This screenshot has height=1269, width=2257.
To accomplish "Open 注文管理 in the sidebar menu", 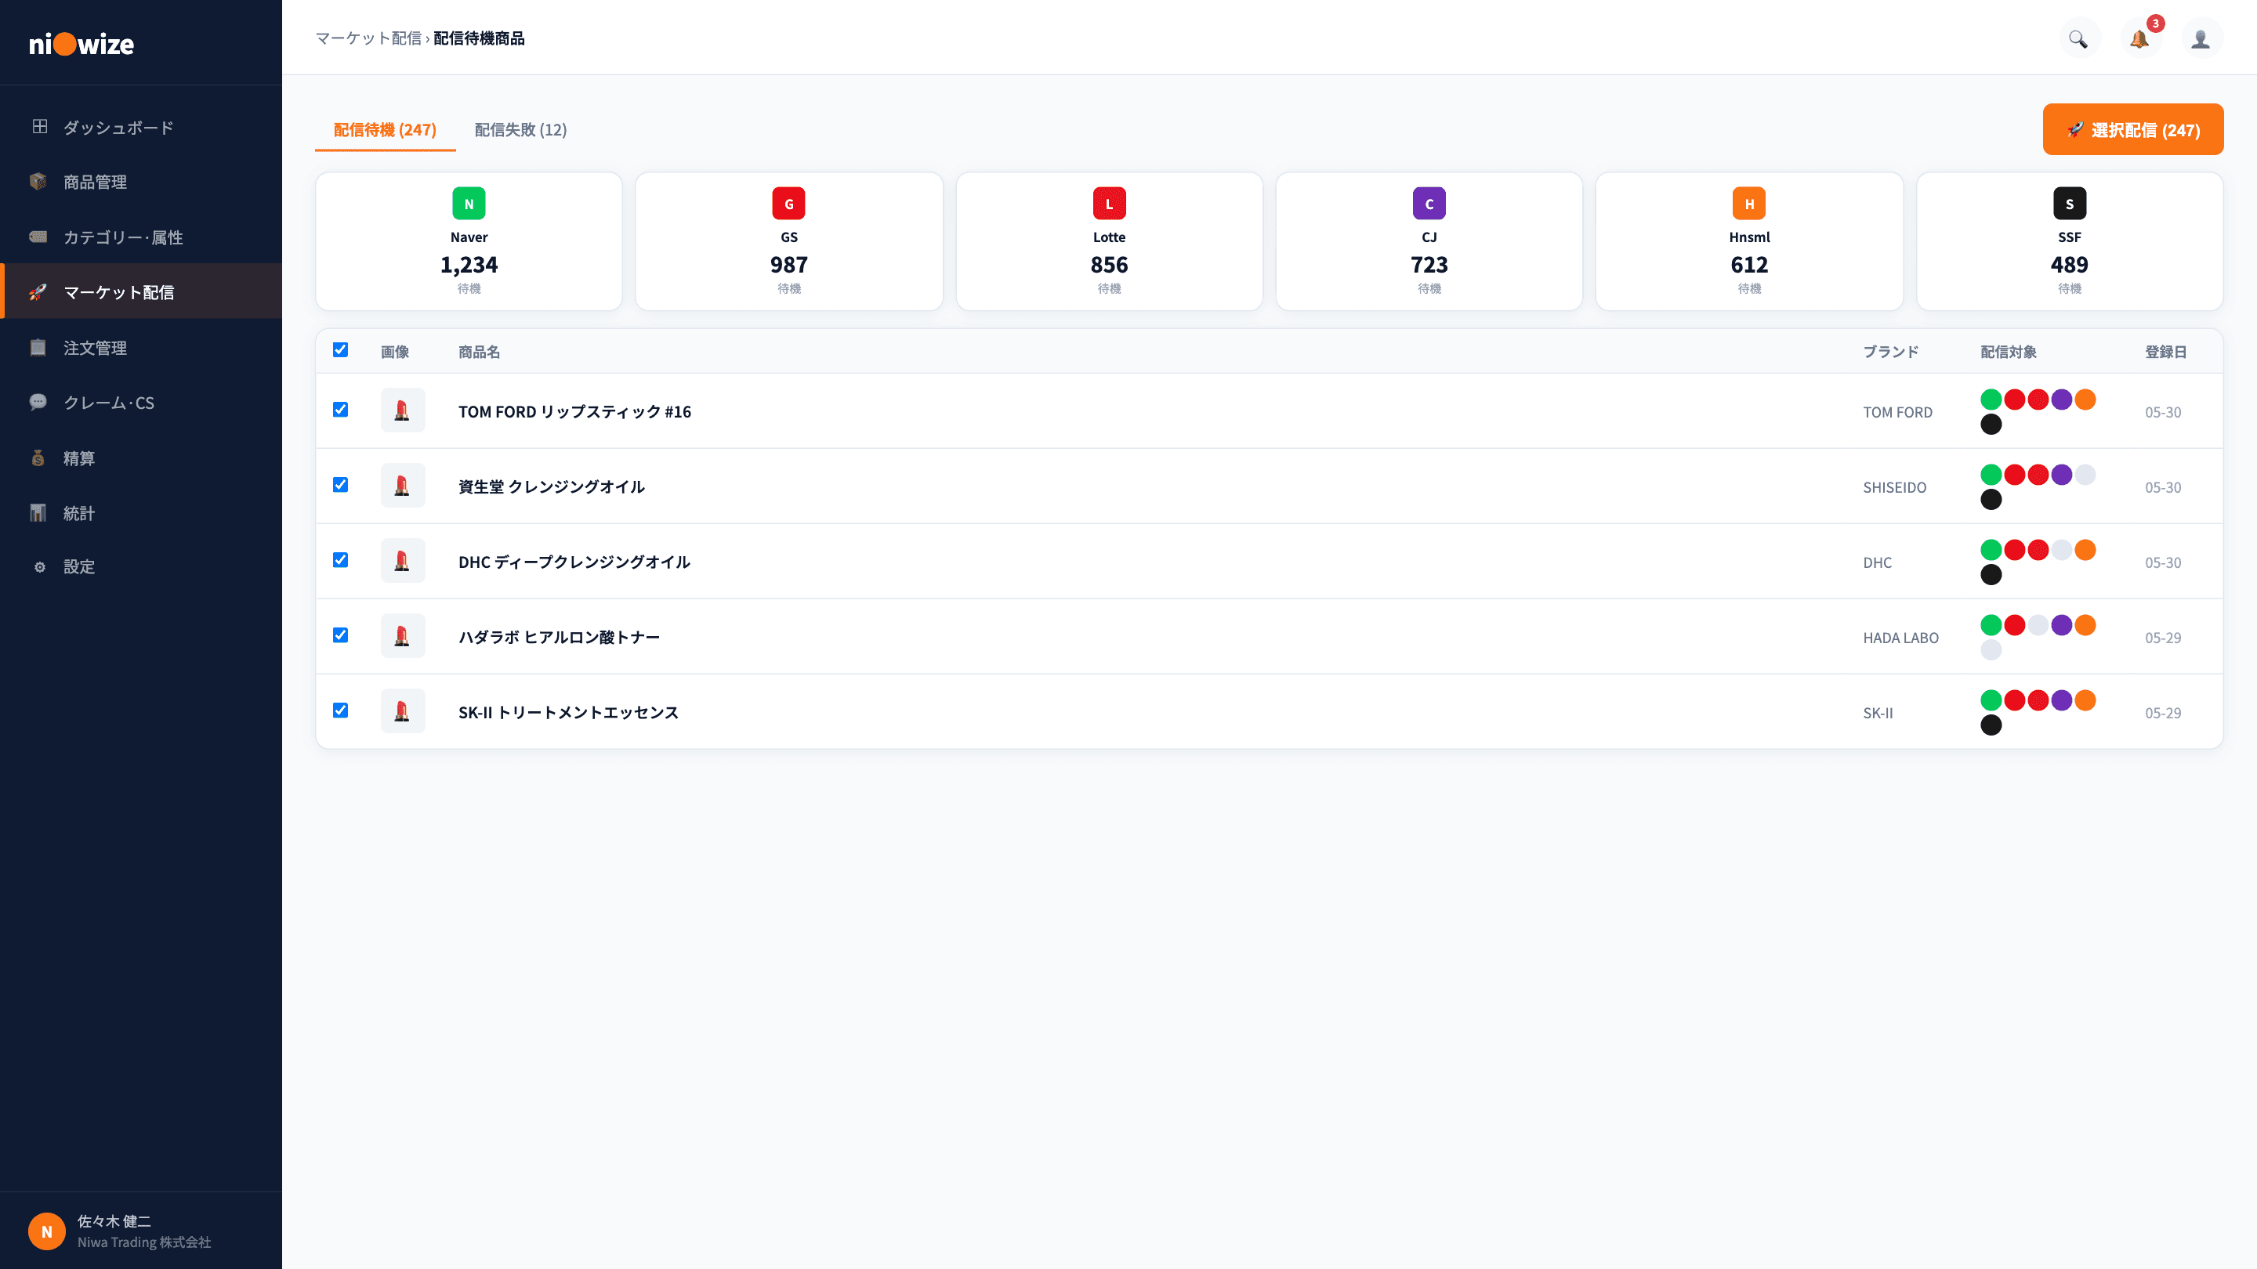I will tap(141, 348).
